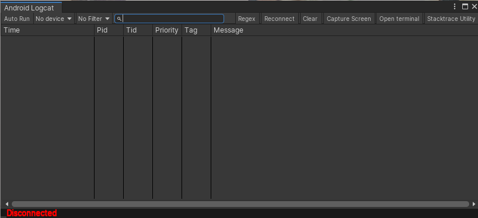Click the horizontal scrollbar thumb
This screenshot has height=218, width=478.
[240, 204]
